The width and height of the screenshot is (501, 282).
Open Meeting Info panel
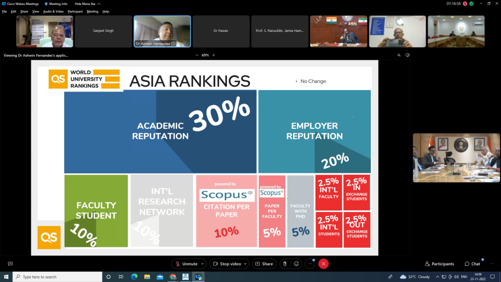(x=56, y=4)
